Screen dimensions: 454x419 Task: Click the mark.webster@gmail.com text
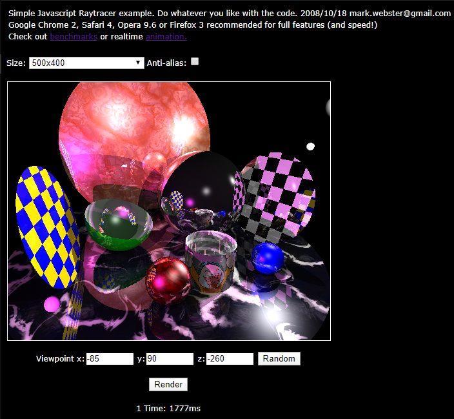tap(400, 14)
